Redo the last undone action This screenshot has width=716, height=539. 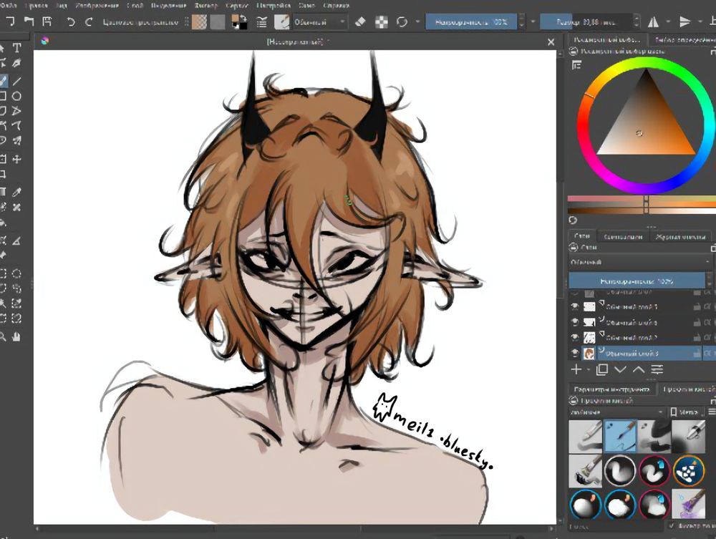click(x=89, y=21)
